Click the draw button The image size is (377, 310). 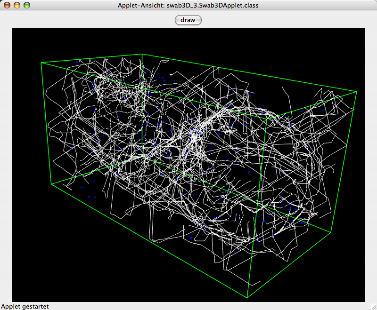[x=188, y=20]
